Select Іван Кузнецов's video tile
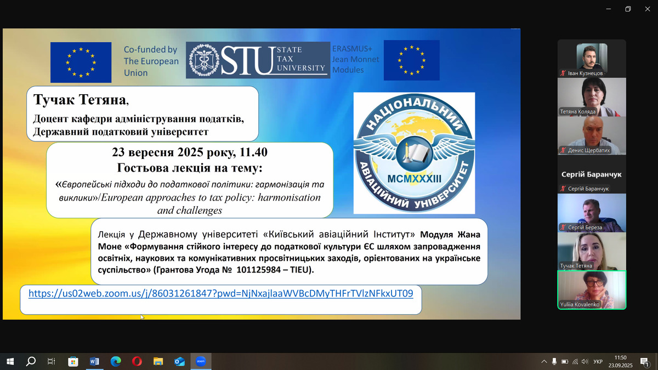Screen dimensions: 658x370 (x=592, y=58)
